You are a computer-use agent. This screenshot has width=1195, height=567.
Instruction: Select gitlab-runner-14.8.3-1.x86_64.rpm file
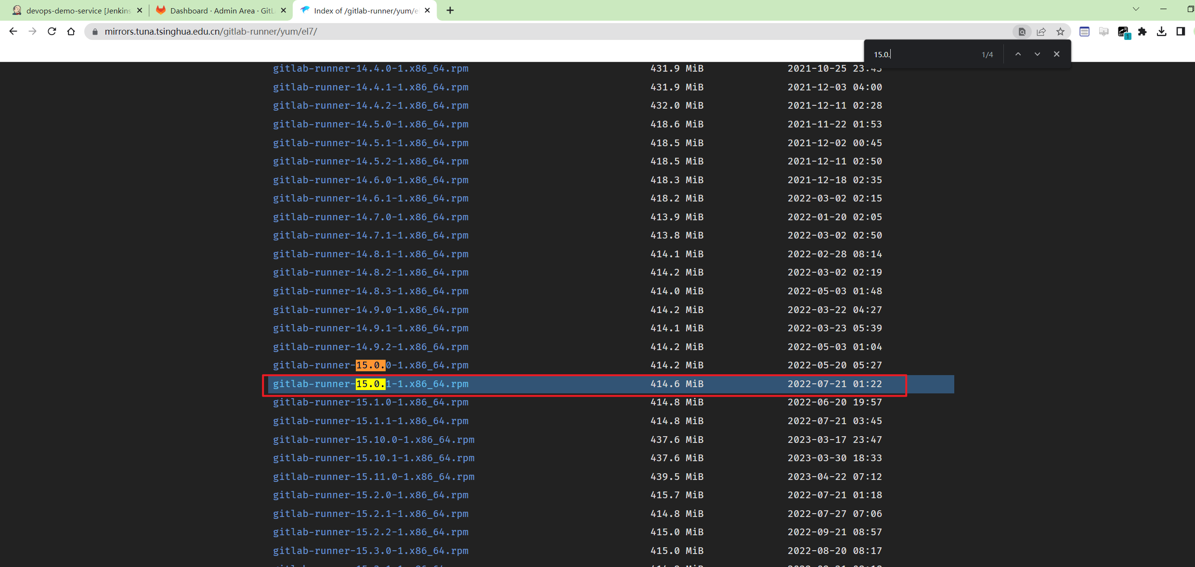tap(371, 291)
